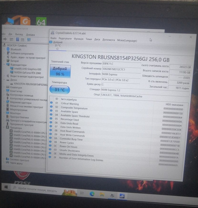Viewport: 198px width, 208px height.
Task: Click the blue status dot for Critical Warning
Action: coord(51,103)
